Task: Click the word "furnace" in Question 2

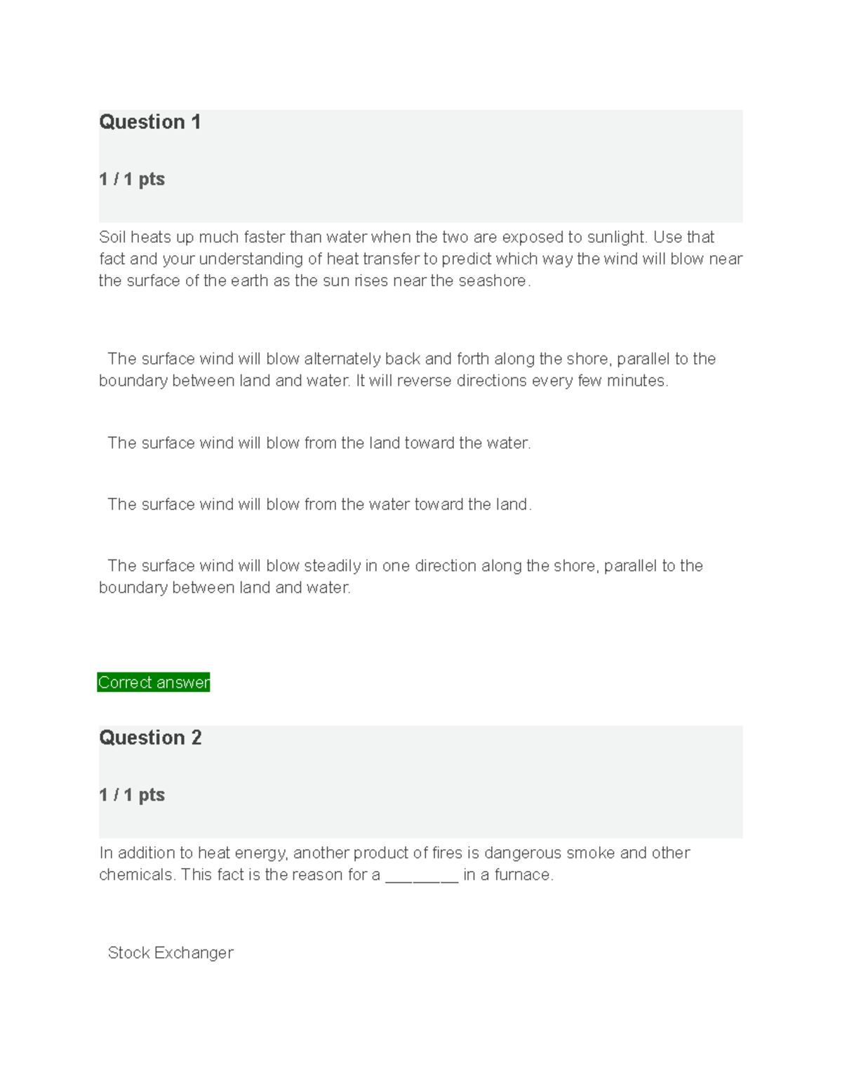Action: coord(522,874)
